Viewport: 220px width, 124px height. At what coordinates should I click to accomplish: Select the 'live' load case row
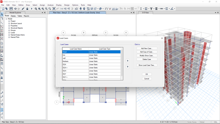pos(91,55)
